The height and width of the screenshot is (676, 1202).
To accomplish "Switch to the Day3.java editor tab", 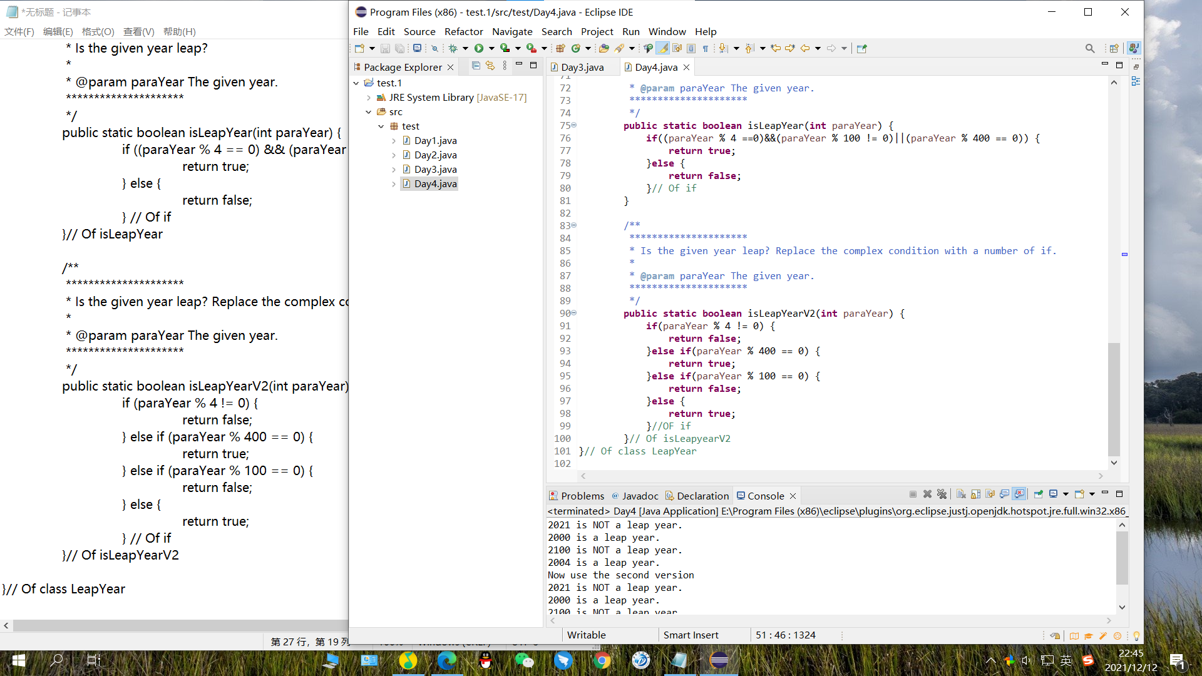I will point(582,67).
